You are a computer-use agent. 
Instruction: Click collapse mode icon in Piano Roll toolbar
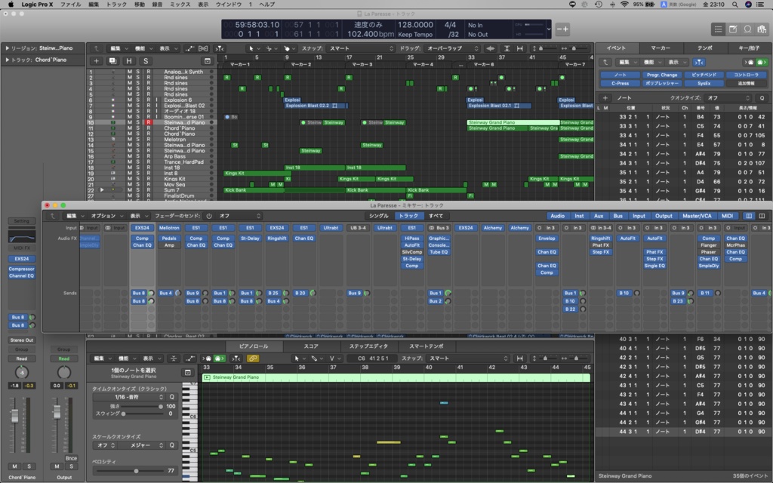(x=173, y=358)
